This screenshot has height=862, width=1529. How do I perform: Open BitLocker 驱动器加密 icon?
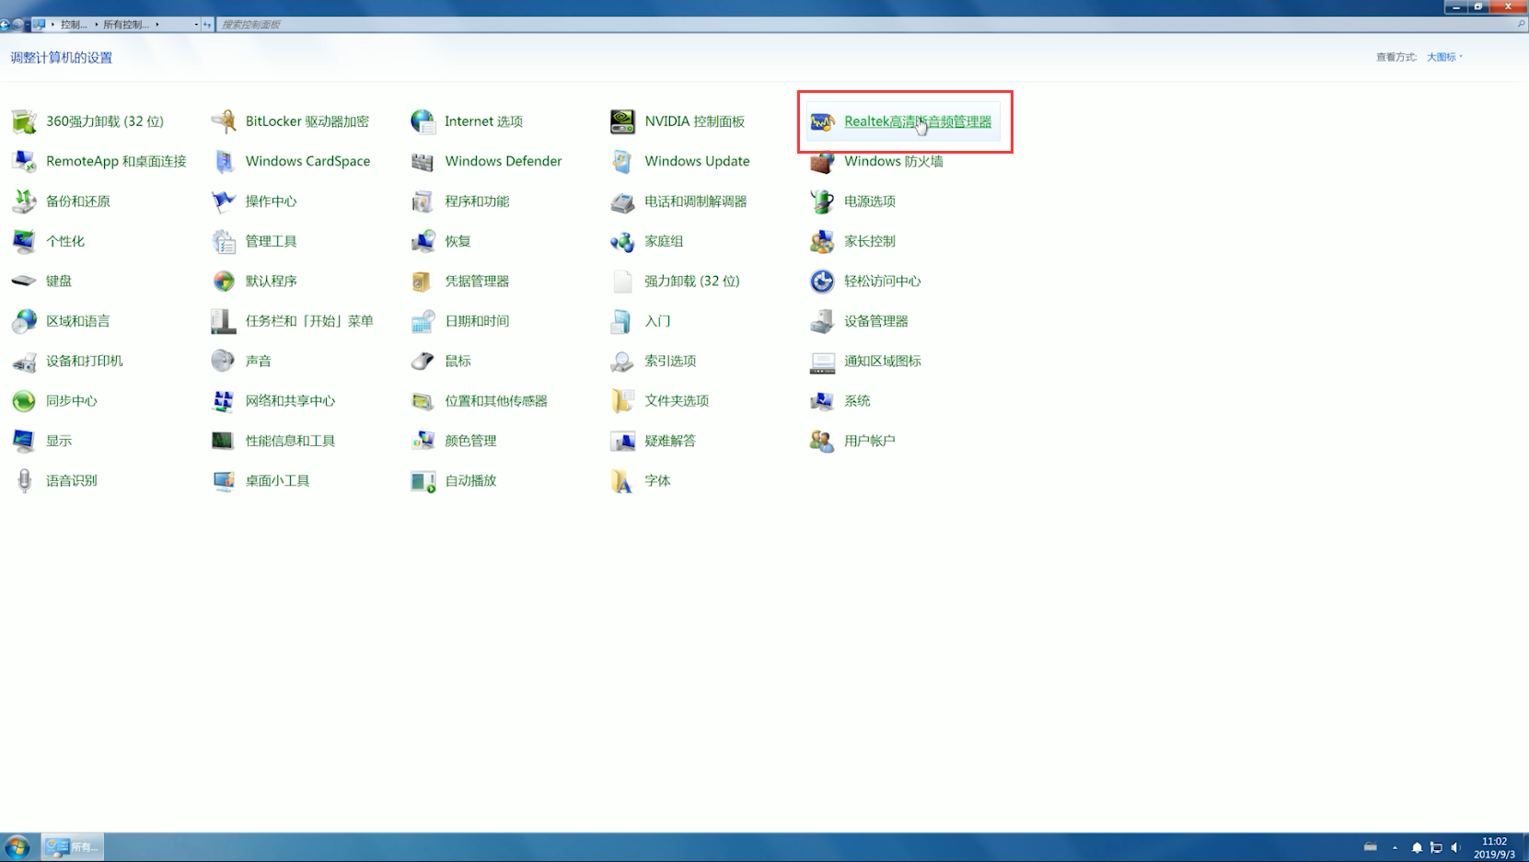[224, 121]
